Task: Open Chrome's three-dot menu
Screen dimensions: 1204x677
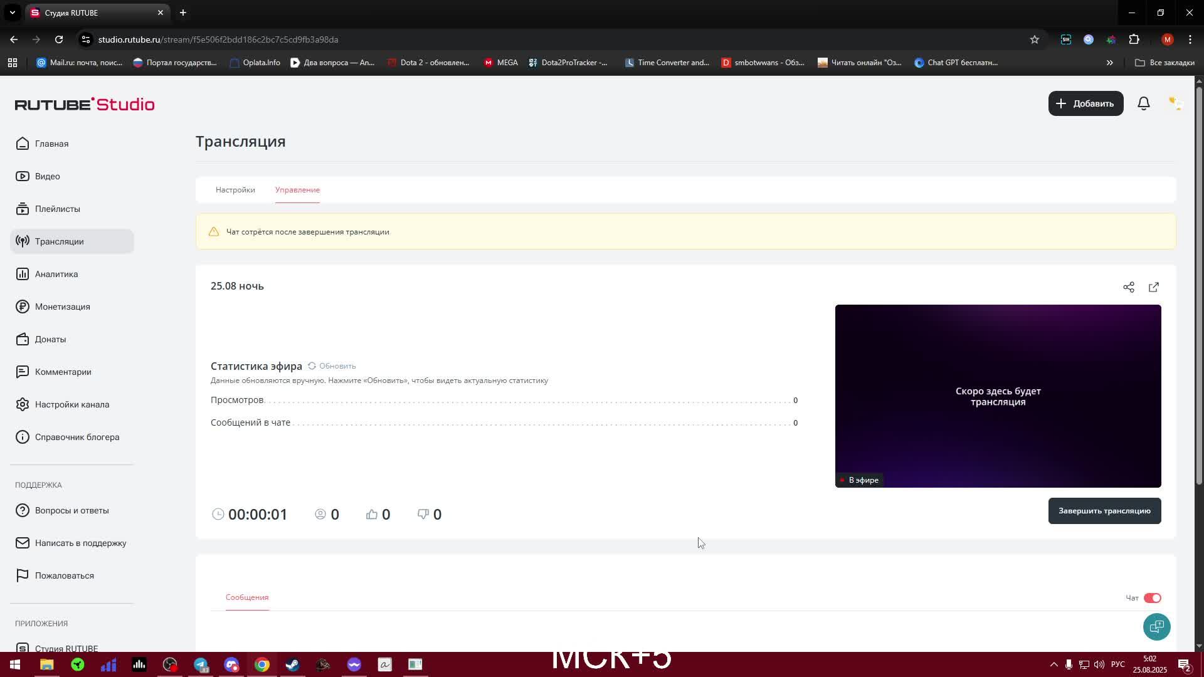Action: tap(1190, 39)
